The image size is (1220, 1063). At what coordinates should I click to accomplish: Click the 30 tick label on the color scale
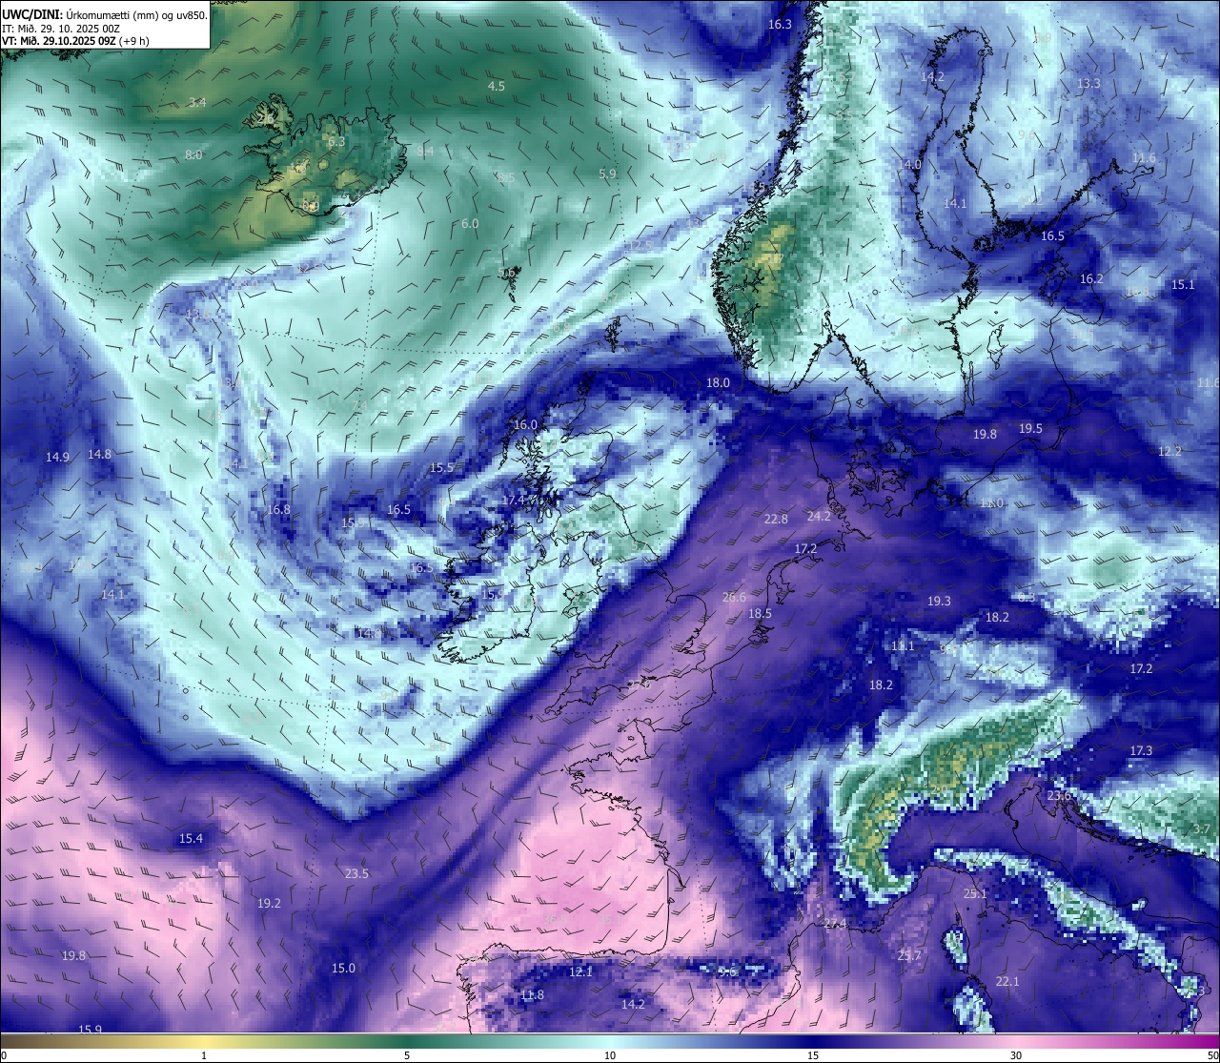(x=1016, y=1055)
